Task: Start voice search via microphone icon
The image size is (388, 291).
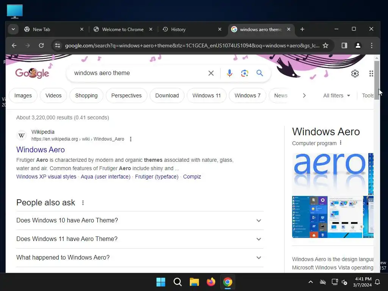Action: (x=229, y=73)
